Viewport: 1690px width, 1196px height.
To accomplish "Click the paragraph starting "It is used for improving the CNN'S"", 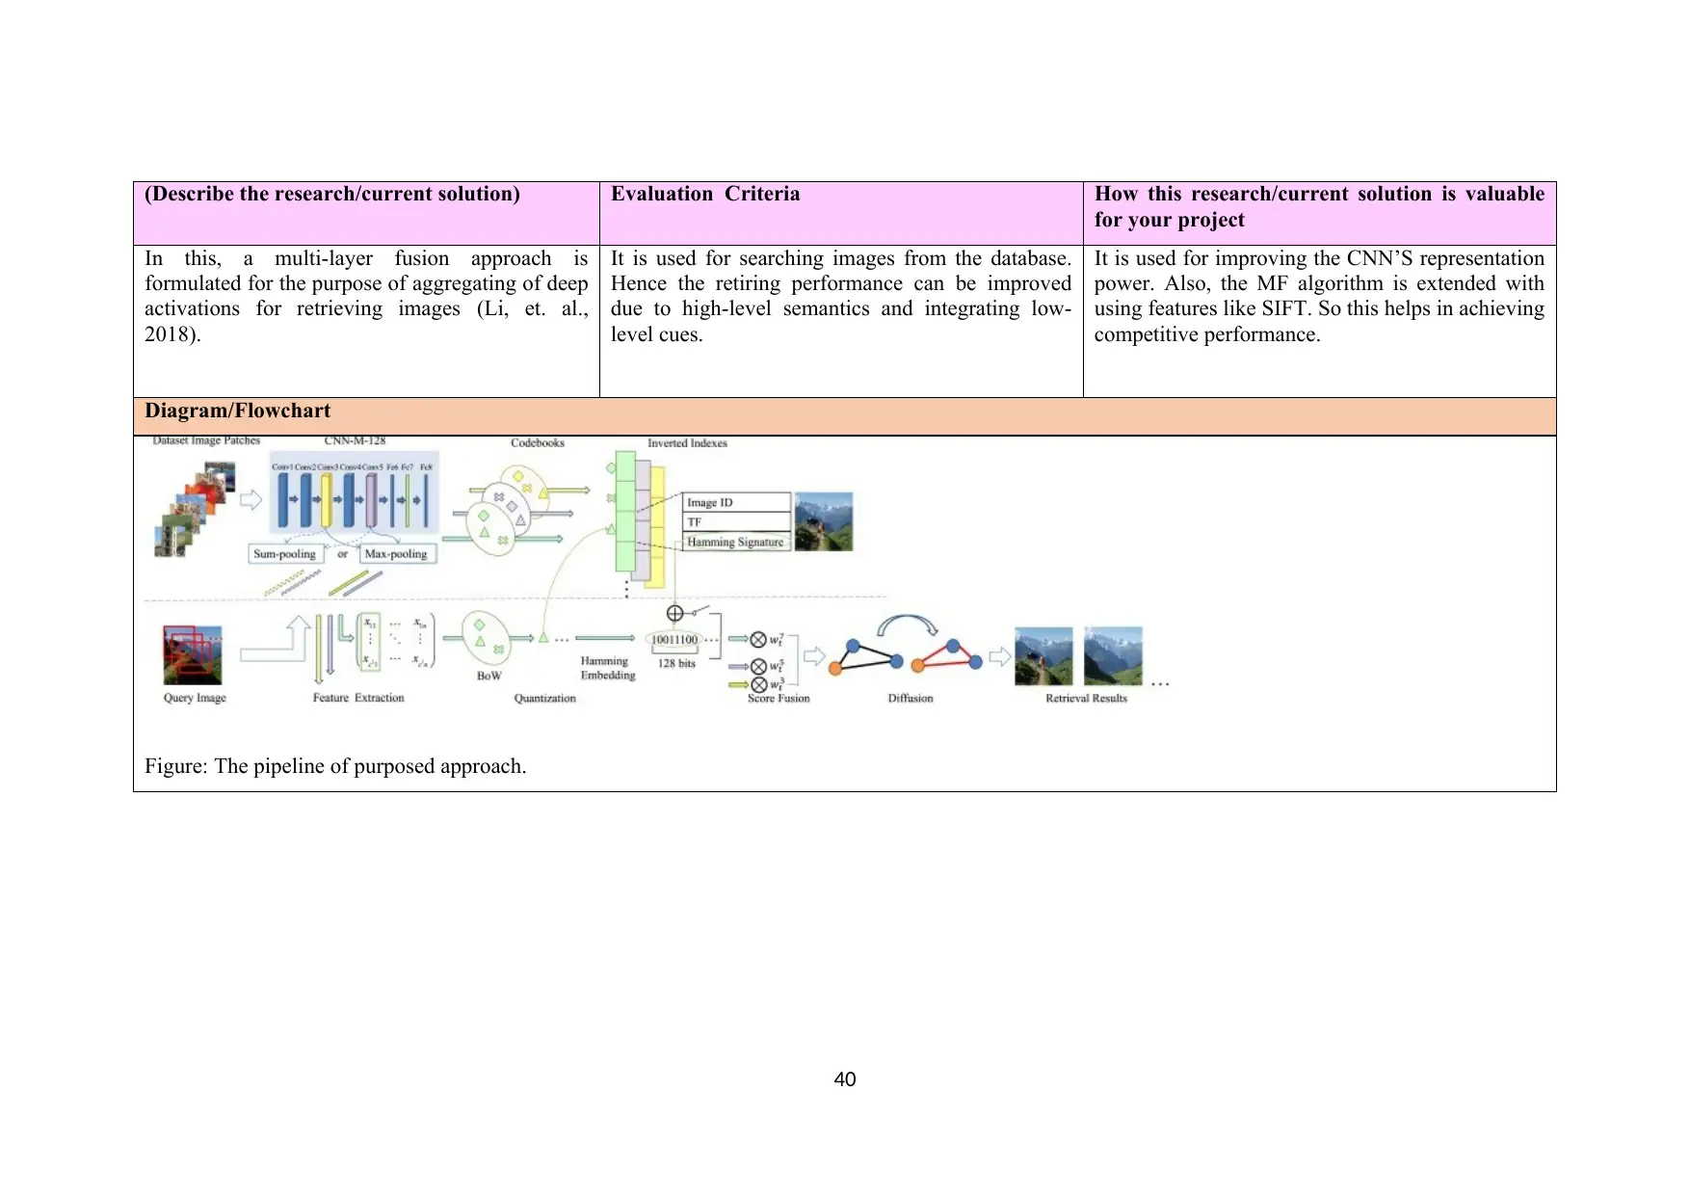I will coord(1319,296).
